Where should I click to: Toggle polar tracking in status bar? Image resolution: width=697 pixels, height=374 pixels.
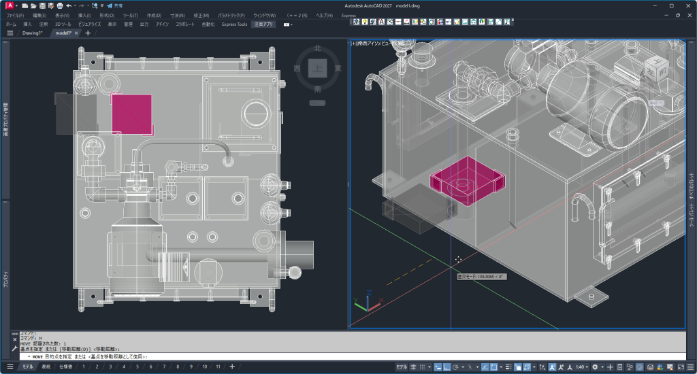[x=454, y=367]
